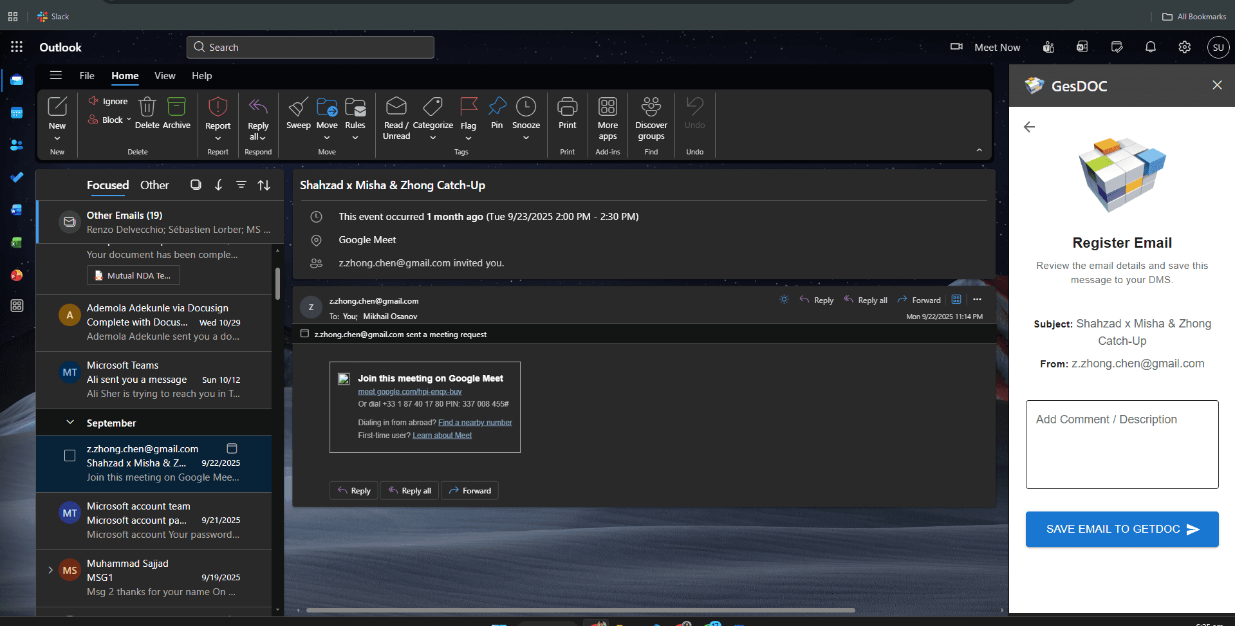Open the Excel app in the sidebar

coord(17,243)
